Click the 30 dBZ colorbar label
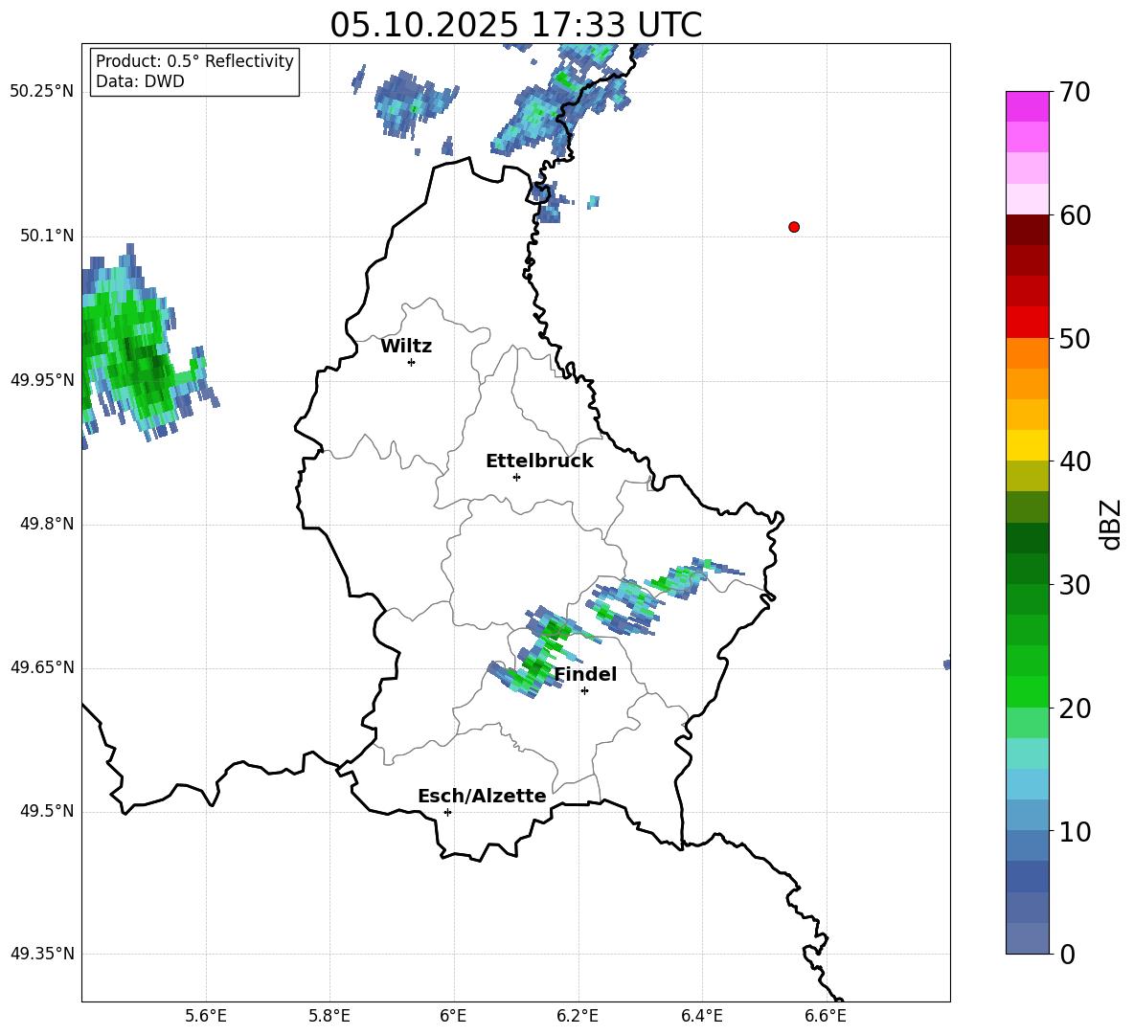Screen dimensions: 1134x1035 [x=1075, y=585]
